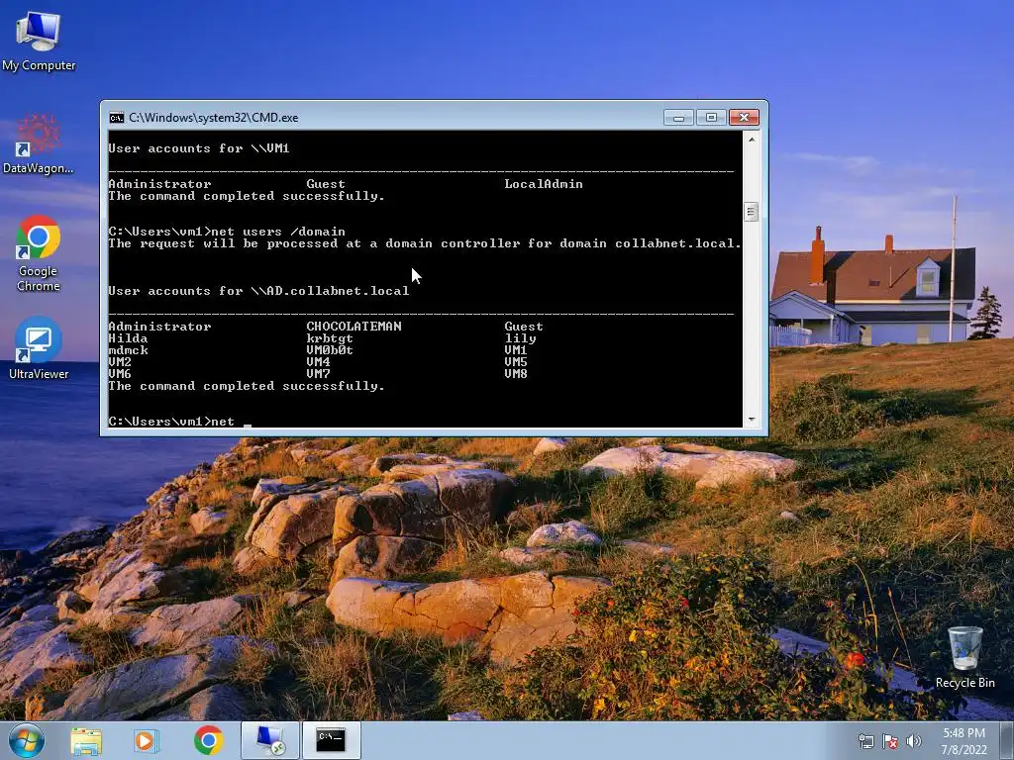1014x760 pixels.
Task: Select the CMD window taskbar button
Action: coord(331,740)
